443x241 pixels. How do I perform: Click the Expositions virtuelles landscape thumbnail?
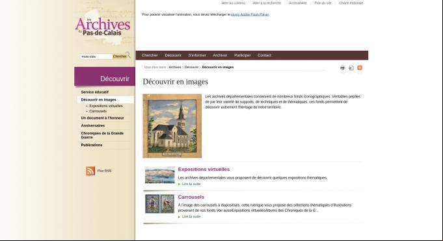pos(160,175)
